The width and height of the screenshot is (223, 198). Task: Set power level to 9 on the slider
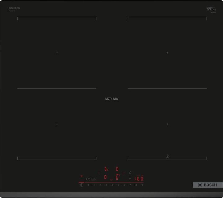(142, 185)
